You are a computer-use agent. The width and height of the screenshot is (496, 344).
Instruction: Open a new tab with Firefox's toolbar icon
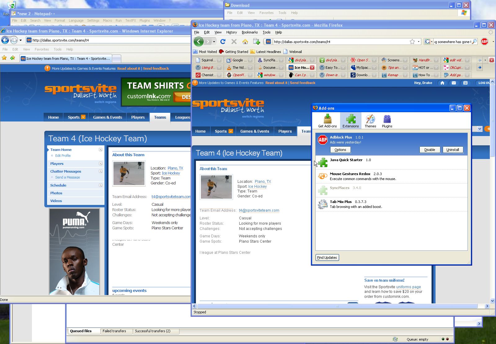click(x=256, y=42)
